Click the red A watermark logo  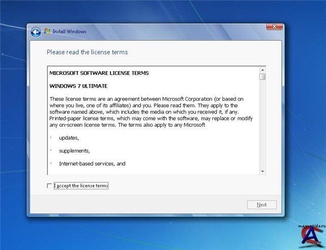click(x=307, y=237)
